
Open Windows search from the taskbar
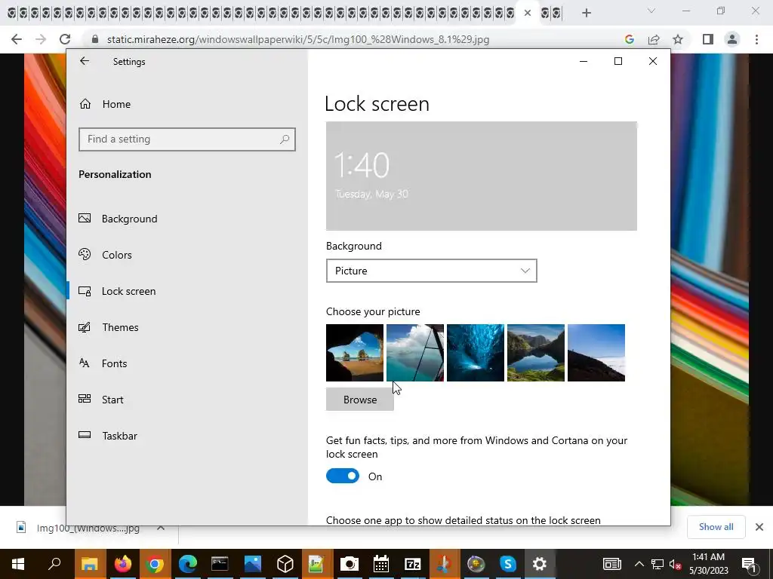[54, 564]
